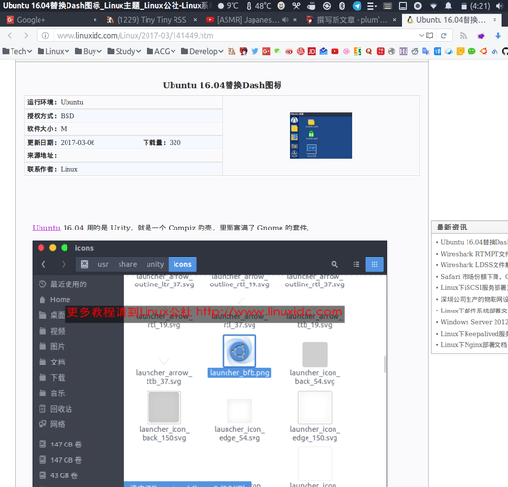This screenshot has width=508, height=487.
Task: Expand the Linux bookmarks folder
Action: point(53,51)
